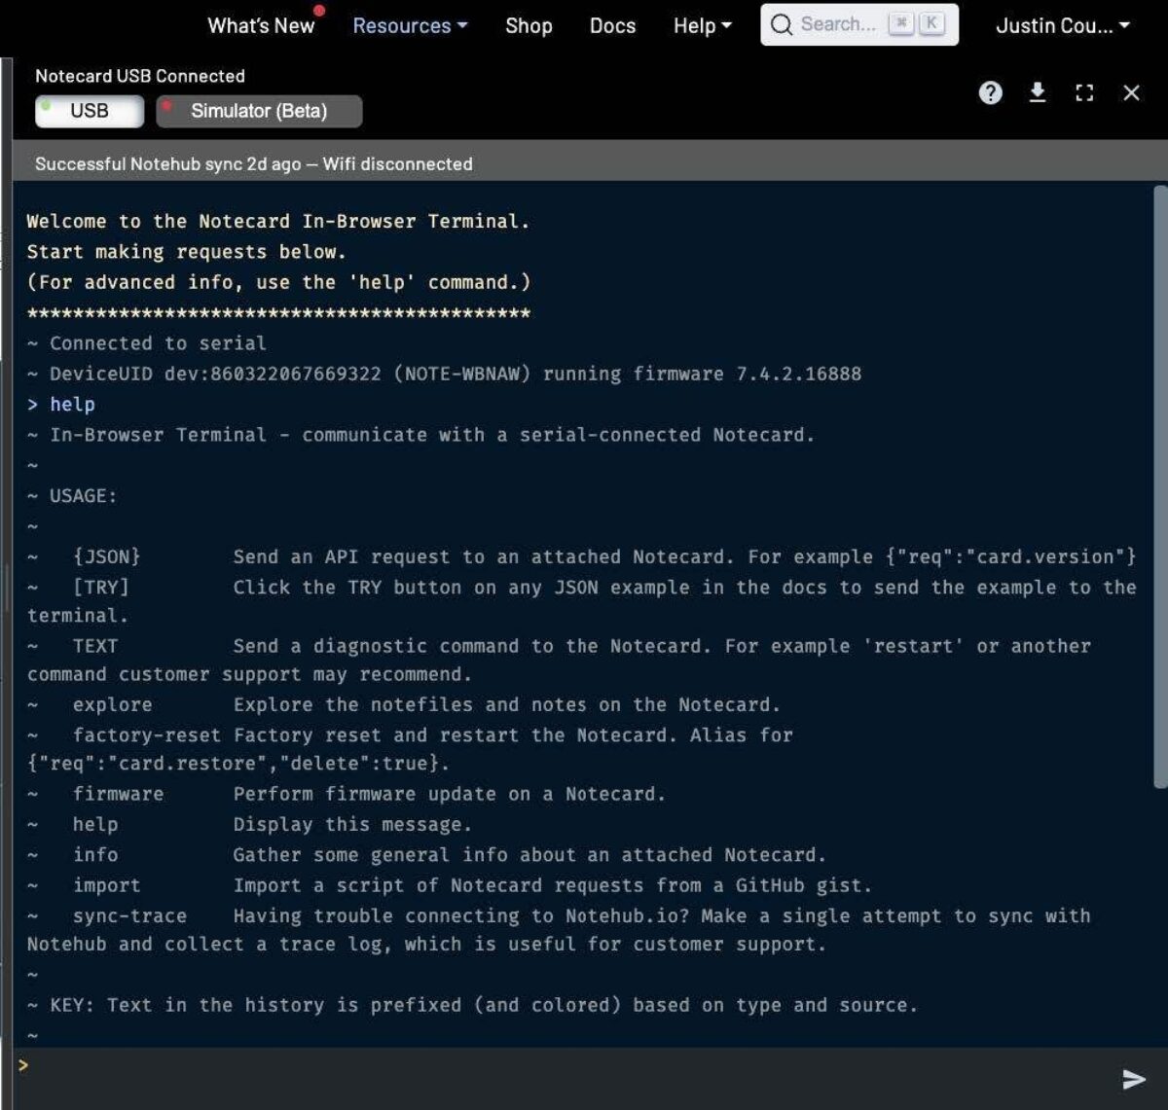Switch to USB connection mode
The height and width of the screenshot is (1110, 1168).
[x=89, y=111]
